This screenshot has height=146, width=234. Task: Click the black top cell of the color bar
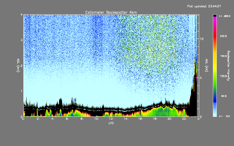point(215,15)
